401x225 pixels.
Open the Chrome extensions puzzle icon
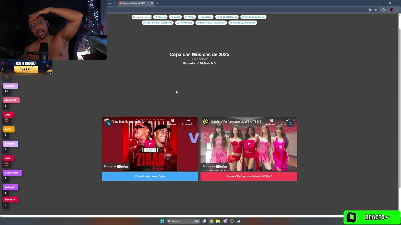click(383, 10)
